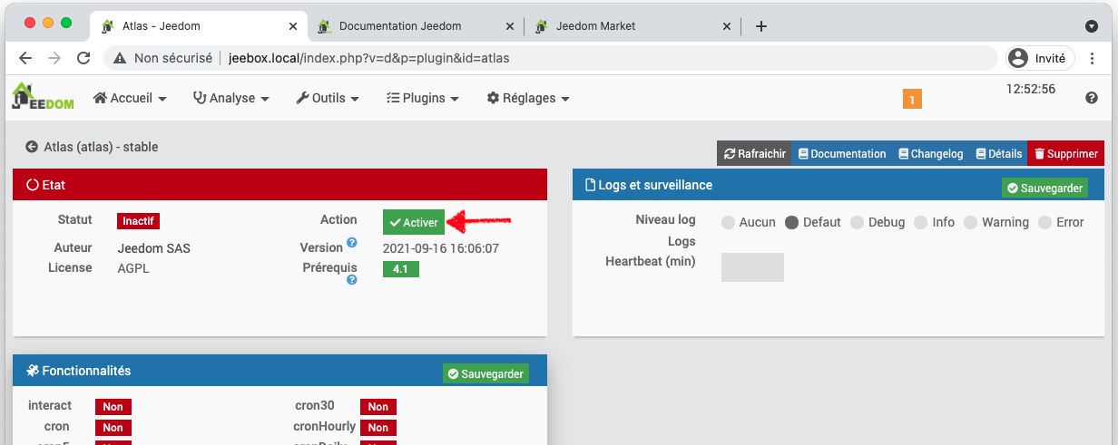This screenshot has height=445, width=1118.
Task: Open the plugin Documentation button
Action: 842,153
